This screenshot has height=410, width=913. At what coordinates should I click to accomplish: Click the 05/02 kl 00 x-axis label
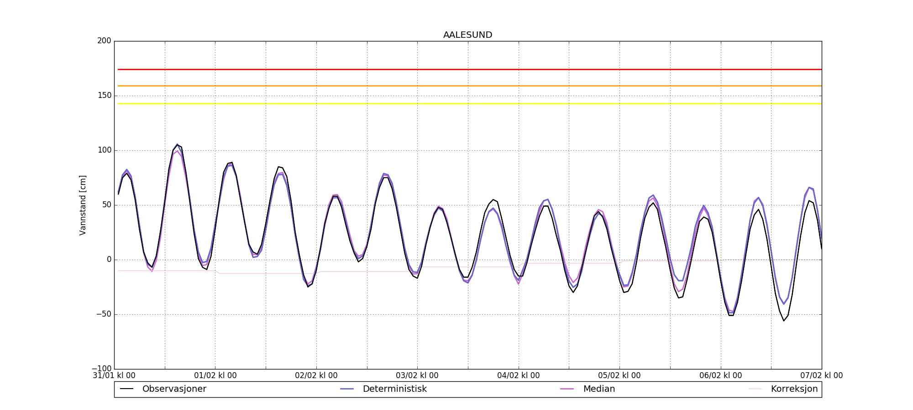point(619,376)
